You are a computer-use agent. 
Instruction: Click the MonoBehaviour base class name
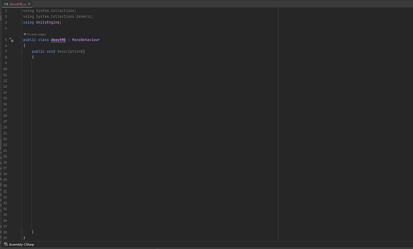pos(86,40)
